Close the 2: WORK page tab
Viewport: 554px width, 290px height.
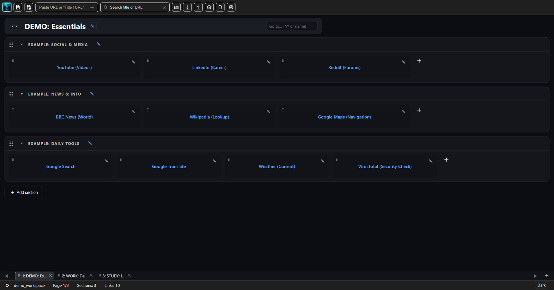(91, 275)
